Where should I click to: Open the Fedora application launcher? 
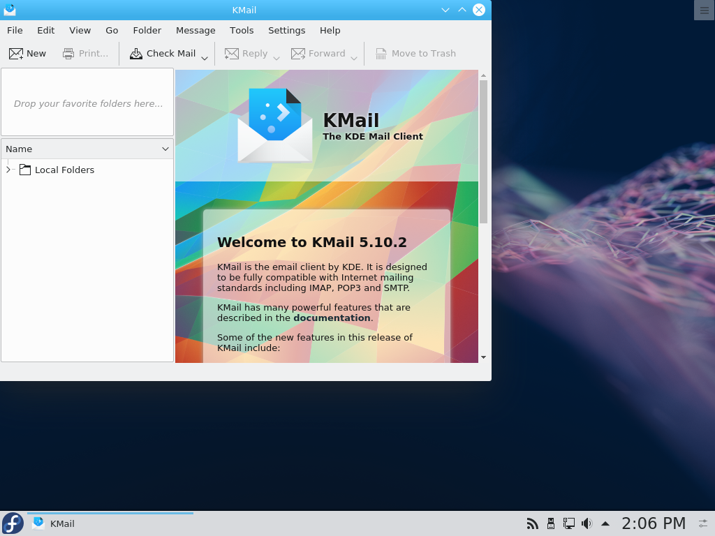click(x=13, y=523)
